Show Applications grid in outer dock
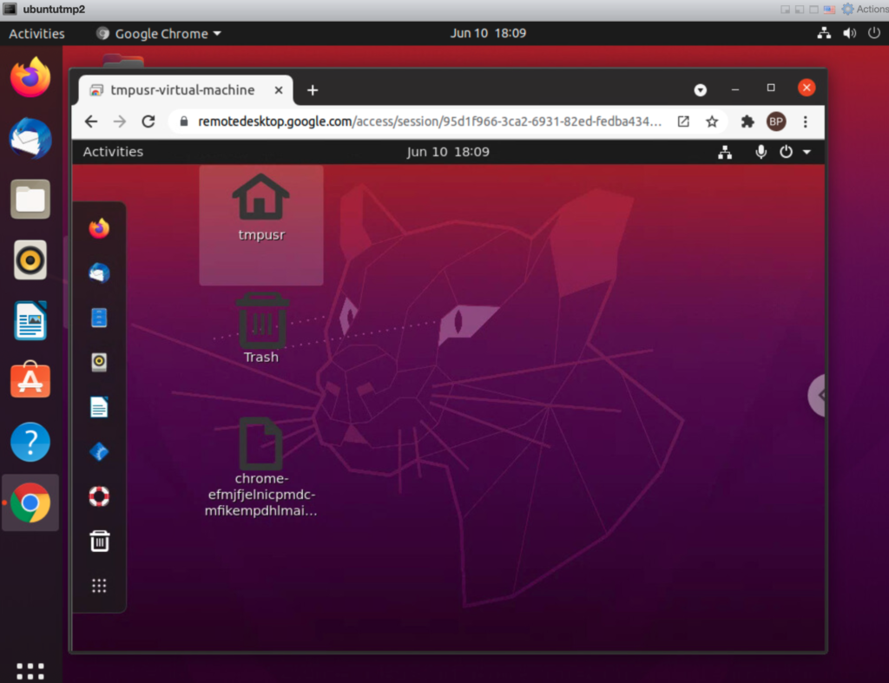 tap(30, 671)
